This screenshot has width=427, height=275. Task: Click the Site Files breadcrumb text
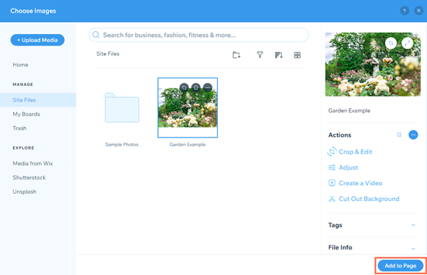coord(108,54)
